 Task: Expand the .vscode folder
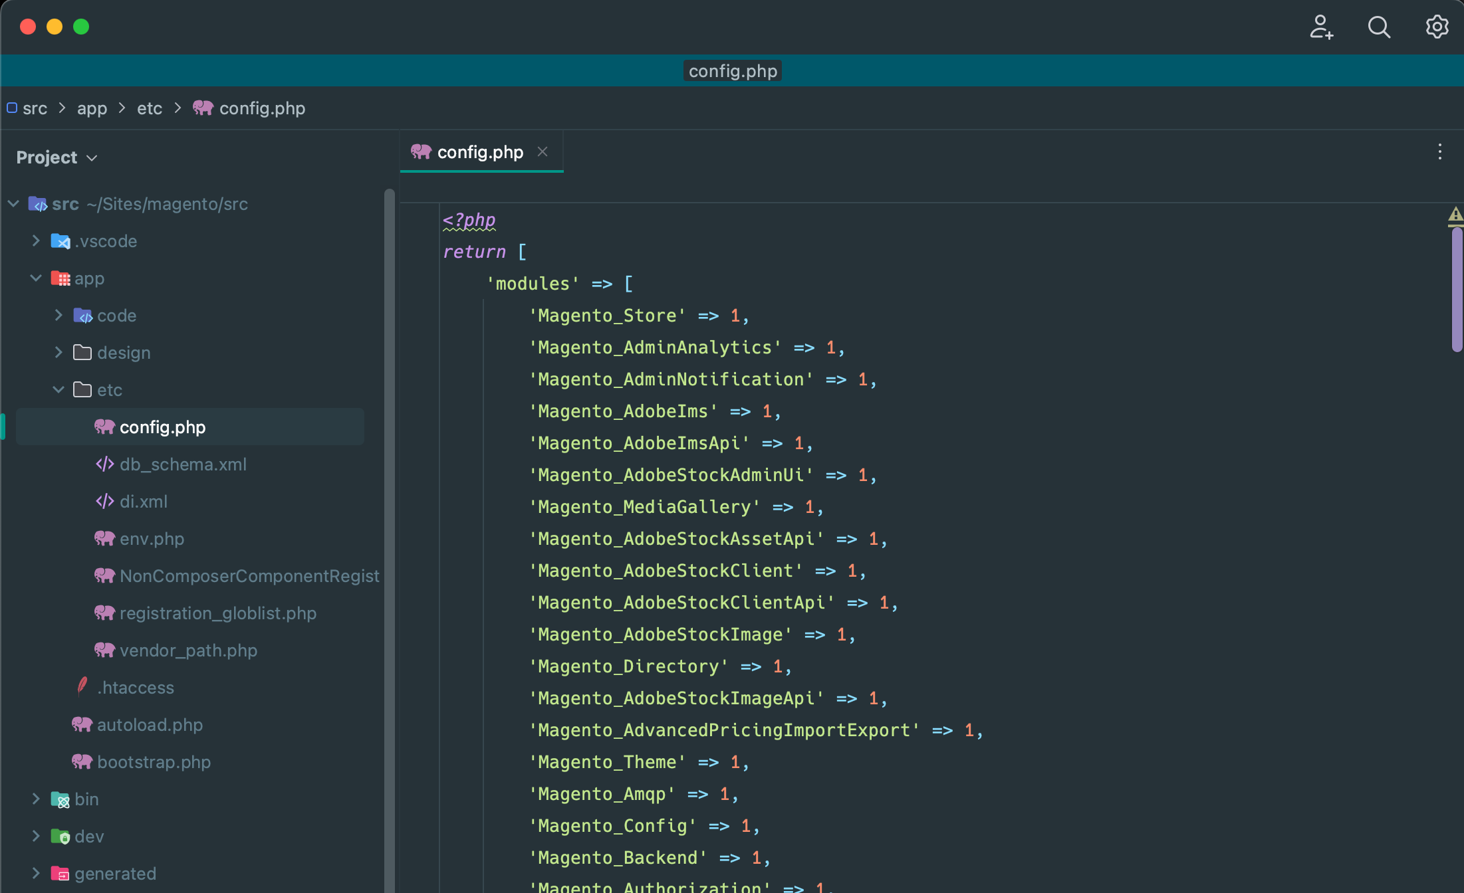pos(36,241)
